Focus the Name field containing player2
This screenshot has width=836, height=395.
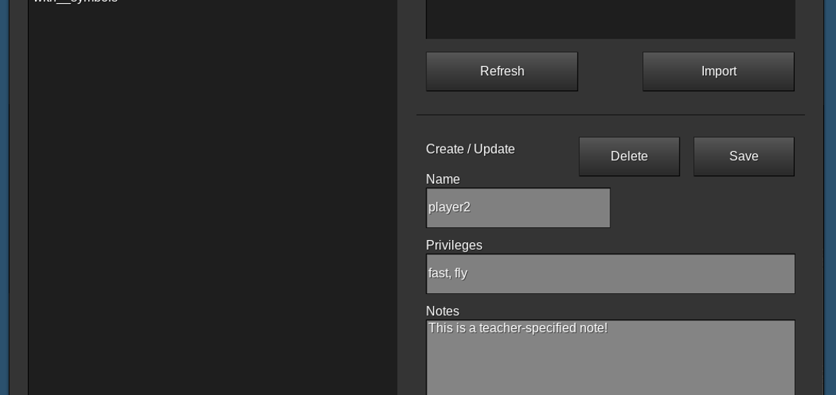click(x=518, y=208)
